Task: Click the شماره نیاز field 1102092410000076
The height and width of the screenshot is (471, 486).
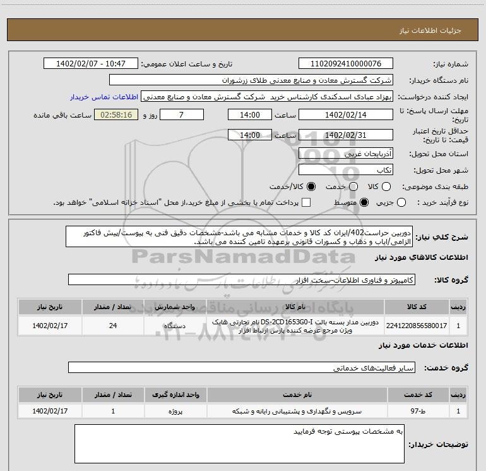Action: point(346,64)
